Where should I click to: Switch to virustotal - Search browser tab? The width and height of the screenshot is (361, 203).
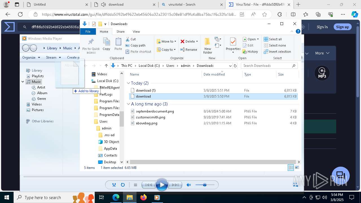pyautogui.click(x=192, y=5)
